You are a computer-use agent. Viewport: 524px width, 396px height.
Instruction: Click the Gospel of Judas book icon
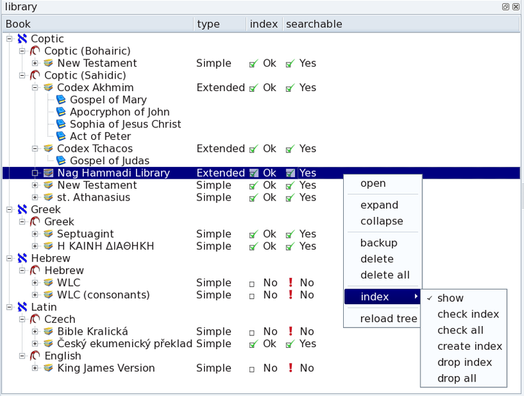click(x=61, y=161)
